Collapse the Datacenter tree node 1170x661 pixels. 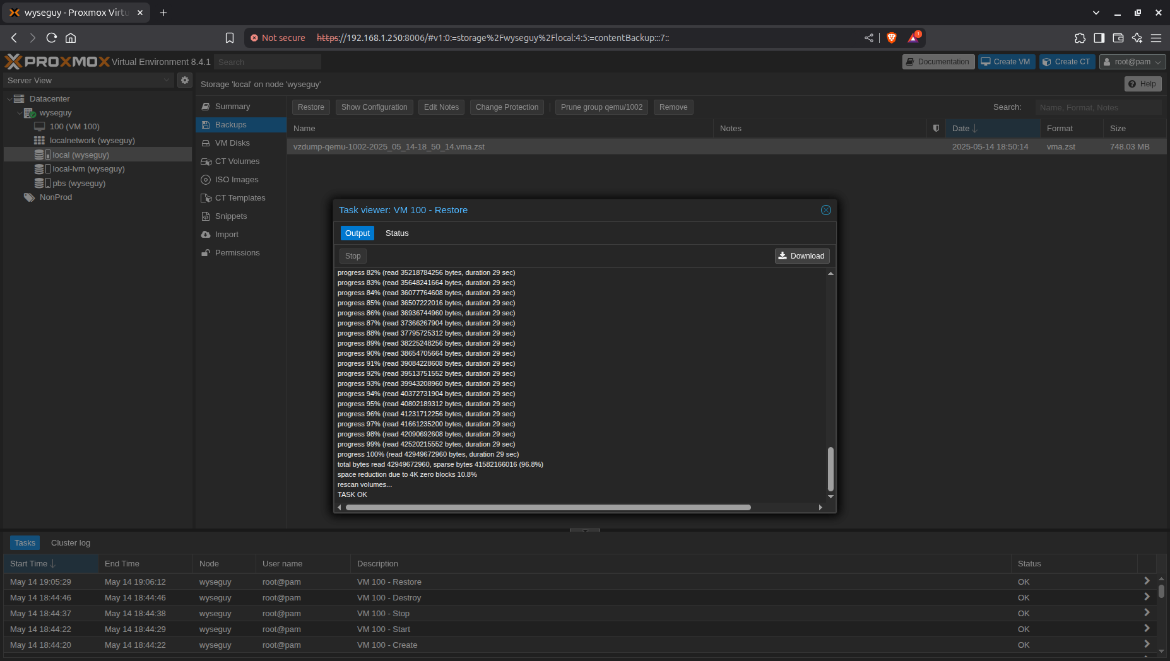click(9, 99)
